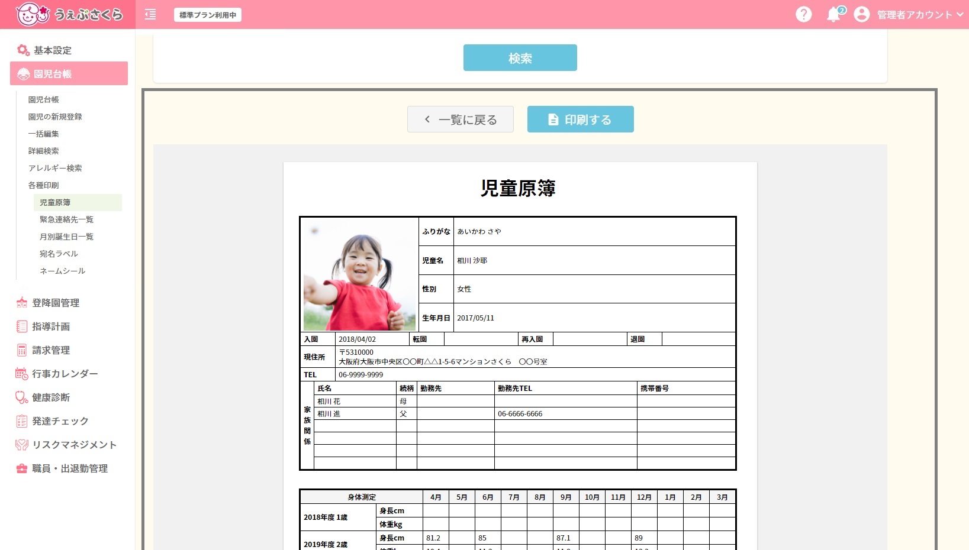Select 園児台帳 main menu section
The height and width of the screenshot is (550, 969).
[69, 73]
